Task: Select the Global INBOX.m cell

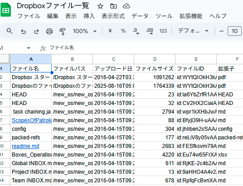Action: 31,163
